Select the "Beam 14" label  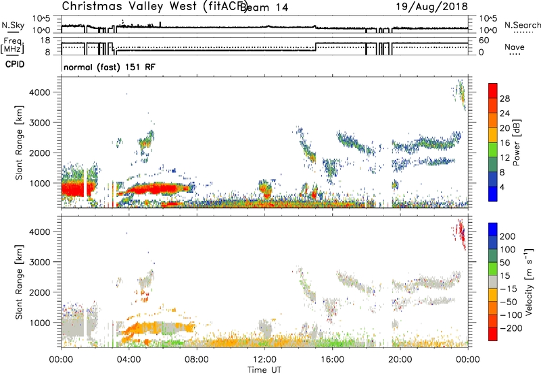coord(264,7)
